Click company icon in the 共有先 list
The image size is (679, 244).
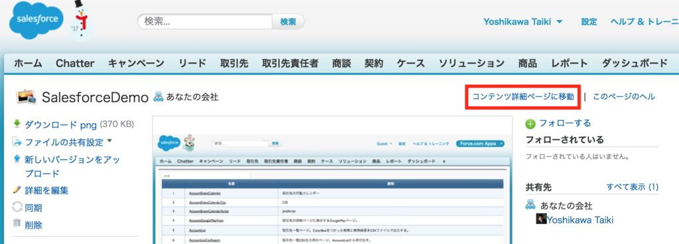531,205
